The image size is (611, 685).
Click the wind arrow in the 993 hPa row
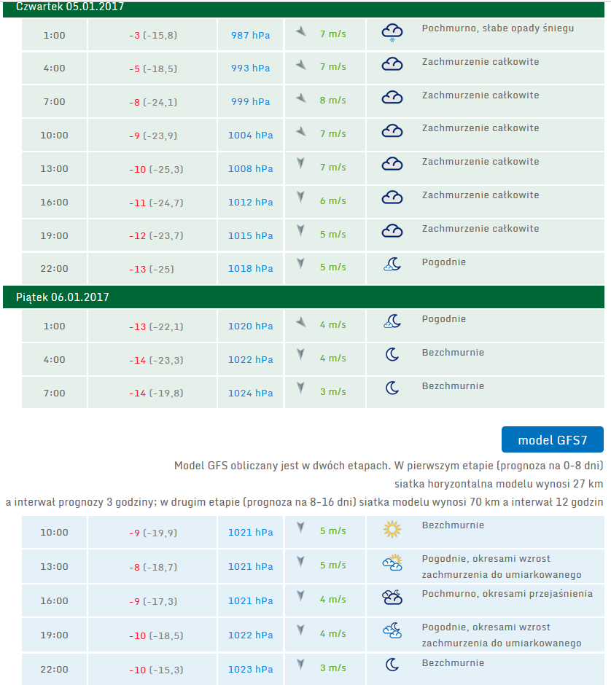(300, 65)
